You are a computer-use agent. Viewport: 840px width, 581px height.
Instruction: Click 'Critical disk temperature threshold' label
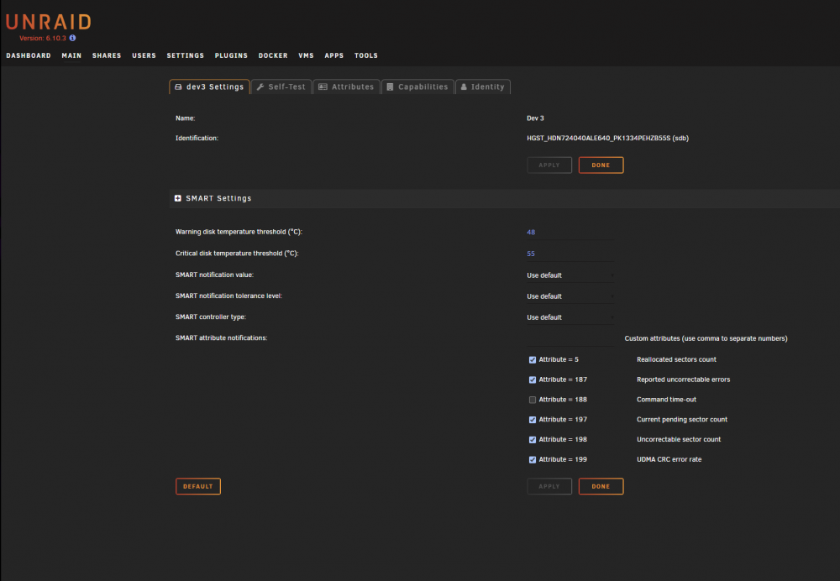pos(237,254)
